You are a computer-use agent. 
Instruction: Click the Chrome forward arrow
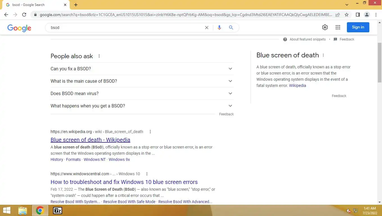coord(15,15)
